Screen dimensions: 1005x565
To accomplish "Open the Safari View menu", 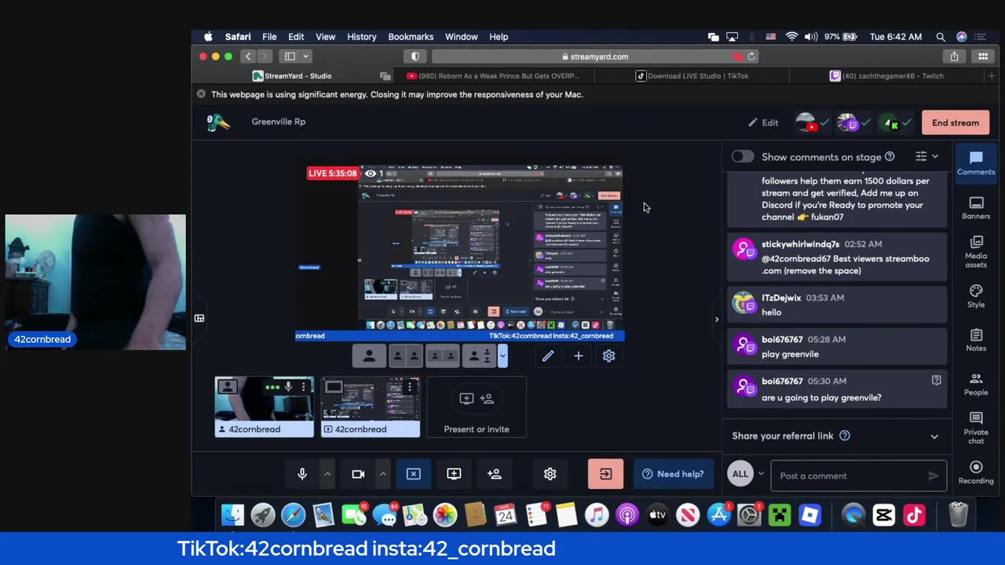I will click(x=325, y=37).
